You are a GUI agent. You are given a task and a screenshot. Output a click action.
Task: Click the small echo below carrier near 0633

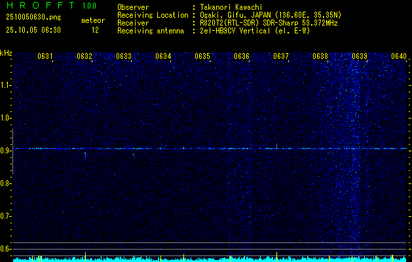pos(134,155)
